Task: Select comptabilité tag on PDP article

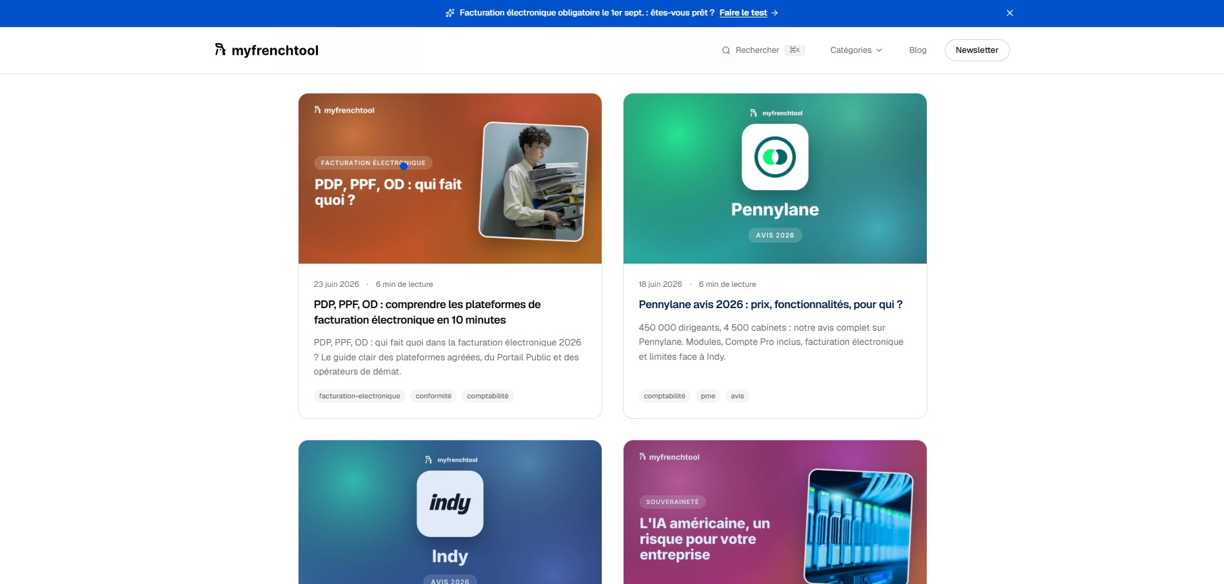Action: tap(488, 396)
